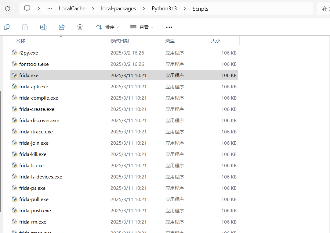The image size is (330, 233).
Task: Click the 106 KB size of frida.exe
Action: pyautogui.click(x=229, y=75)
